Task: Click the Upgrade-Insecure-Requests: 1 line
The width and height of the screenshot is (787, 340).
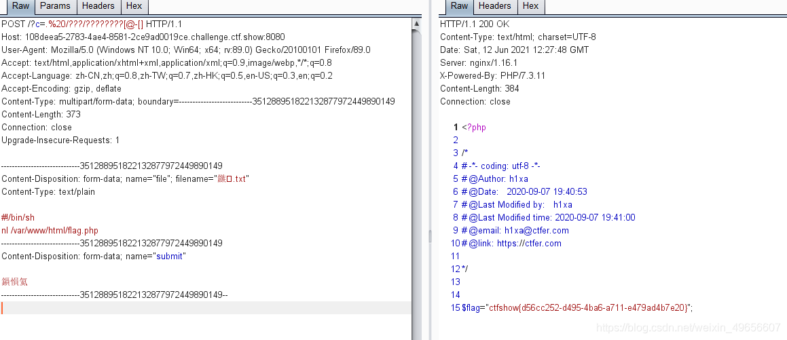Action: coord(60,140)
